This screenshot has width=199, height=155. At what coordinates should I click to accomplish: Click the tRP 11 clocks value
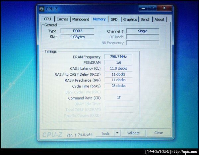pyautogui.click(x=118, y=80)
